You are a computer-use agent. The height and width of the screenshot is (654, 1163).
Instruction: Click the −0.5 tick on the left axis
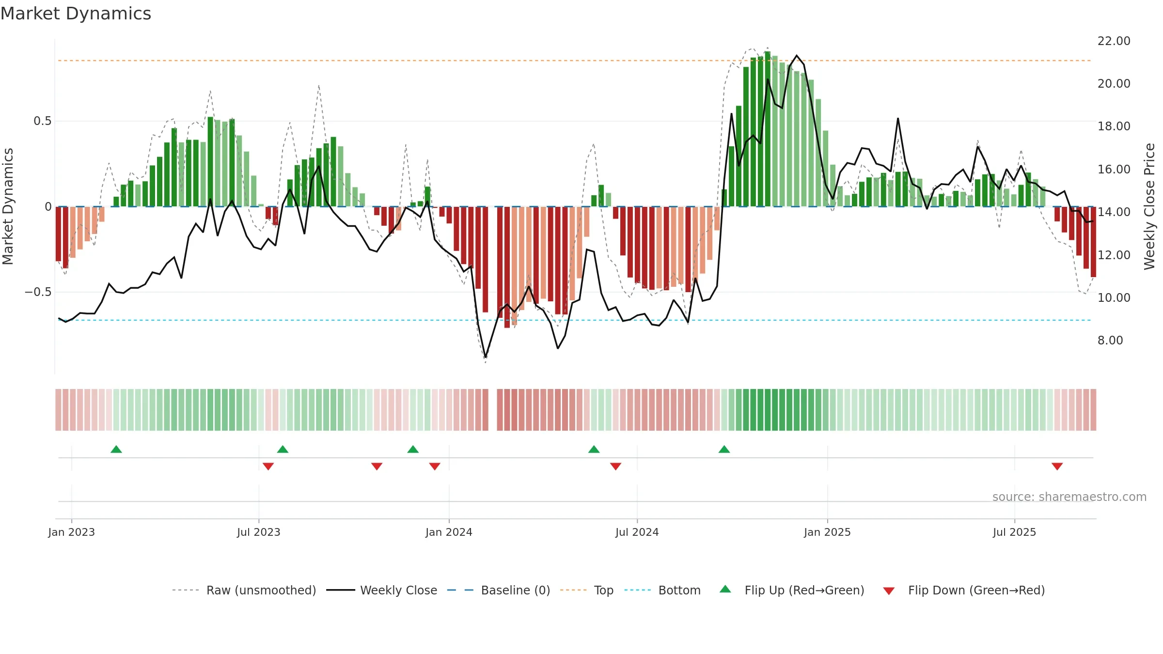[x=38, y=292]
